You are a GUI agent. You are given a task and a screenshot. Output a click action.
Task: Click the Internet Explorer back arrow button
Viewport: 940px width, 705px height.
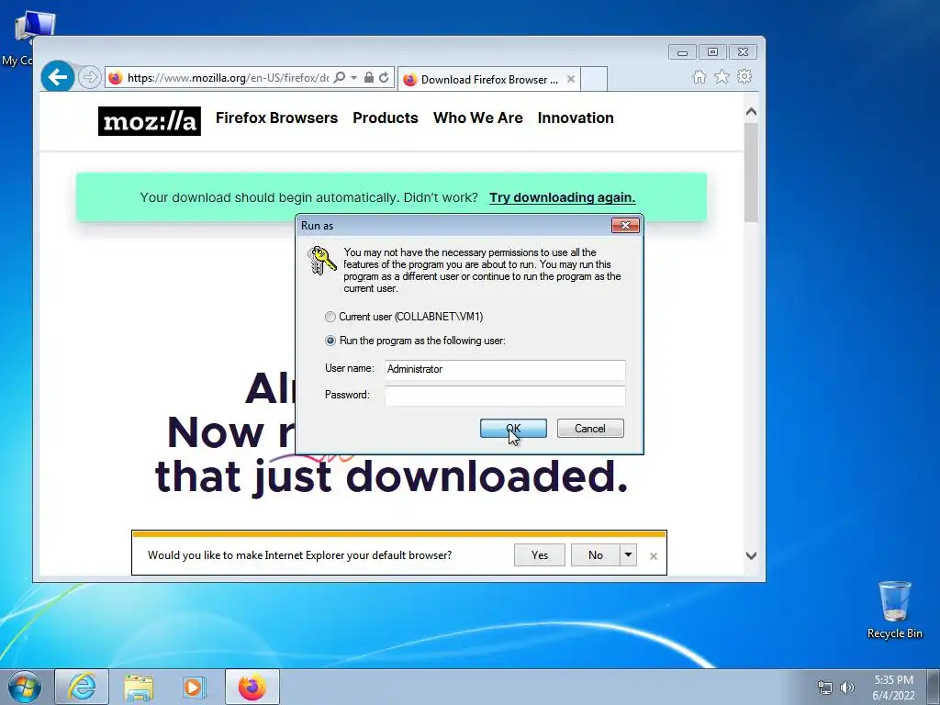(58, 77)
